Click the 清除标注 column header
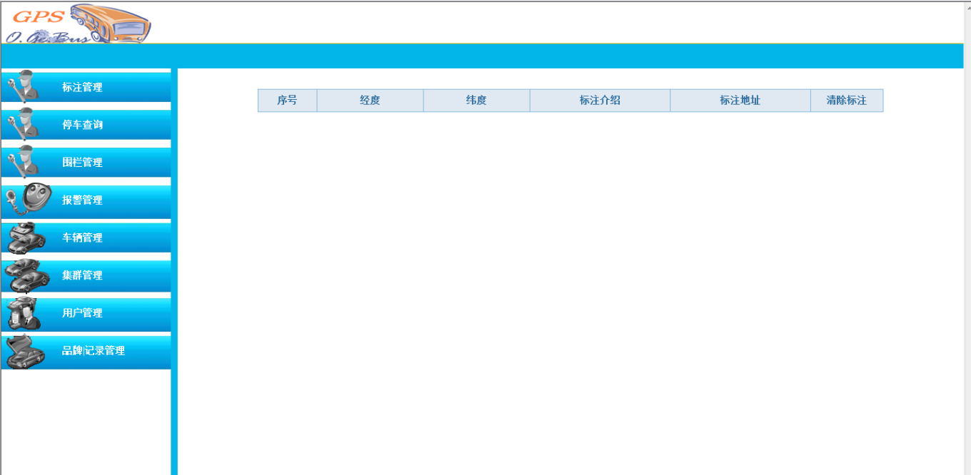The image size is (971, 475). pos(846,101)
